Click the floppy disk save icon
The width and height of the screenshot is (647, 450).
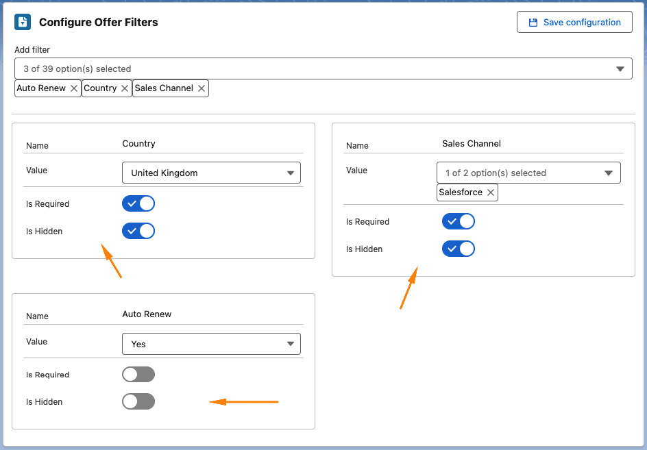pyautogui.click(x=533, y=23)
